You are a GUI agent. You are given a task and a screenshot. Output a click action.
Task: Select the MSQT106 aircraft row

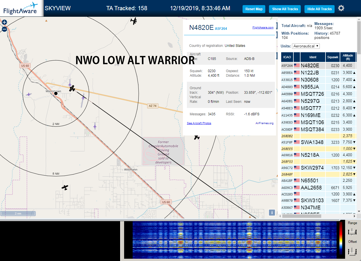pos(319,122)
